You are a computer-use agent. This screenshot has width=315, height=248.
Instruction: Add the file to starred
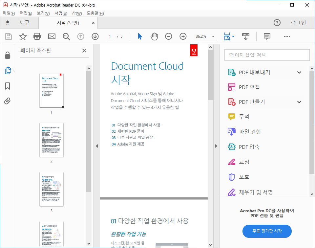coord(23,36)
